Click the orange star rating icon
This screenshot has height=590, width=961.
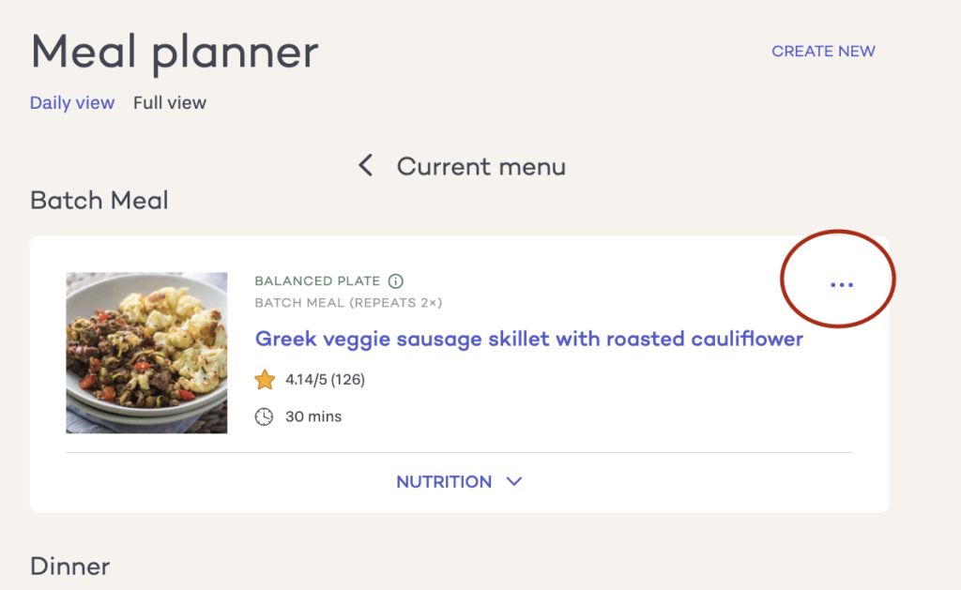(x=265, y=380)
